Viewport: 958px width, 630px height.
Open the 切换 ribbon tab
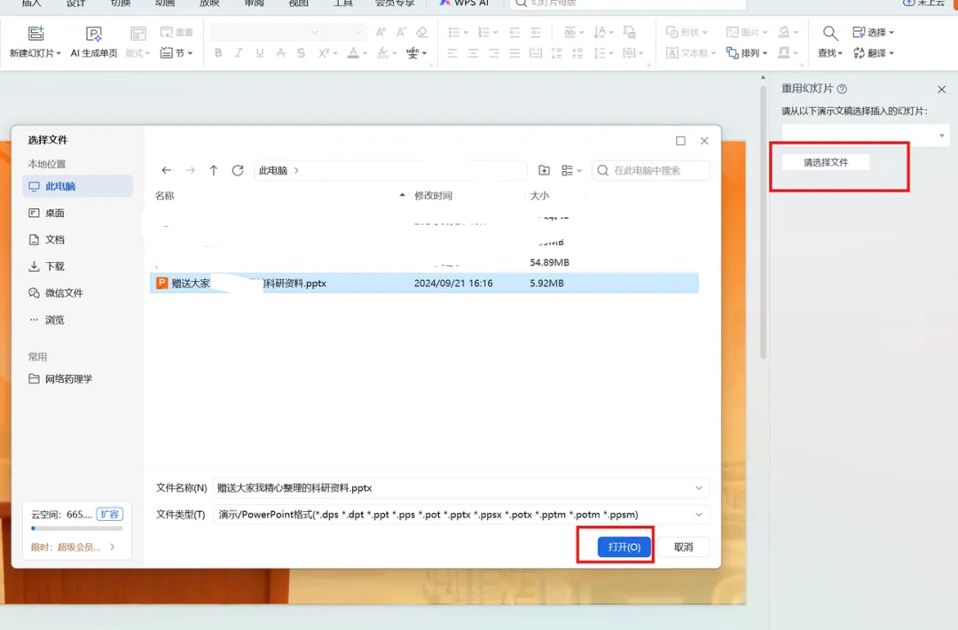[x=121, y=3]
